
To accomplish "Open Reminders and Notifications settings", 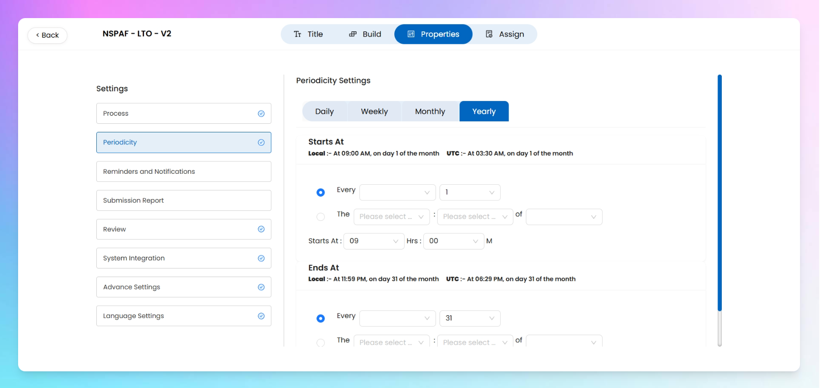I will [184, 171].
